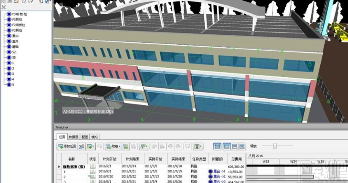
Task: Click the Gantt bar for task 2
Action: (x=280, y=177)
